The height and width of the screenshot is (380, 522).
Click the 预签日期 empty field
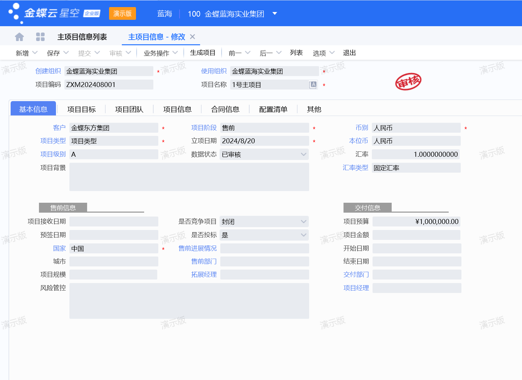click(114, 235)
